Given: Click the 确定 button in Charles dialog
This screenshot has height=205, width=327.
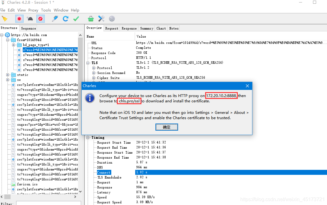Looking at the screenshot, I should [167, 127].
